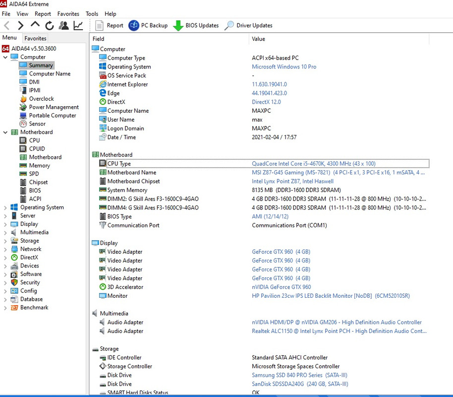This screenshot has height=397, width=453.
Task: Expand the Benchmark tree node
Action: click(x=5, y=308)
